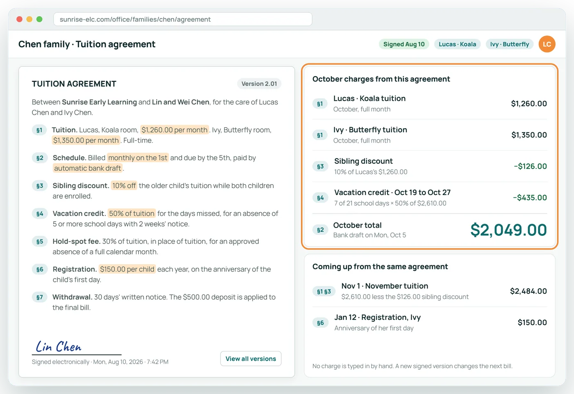574x394 pixels.
Task: Click the §6 badge on the Registration, Ivy row
Action: [x=320, y=323]
